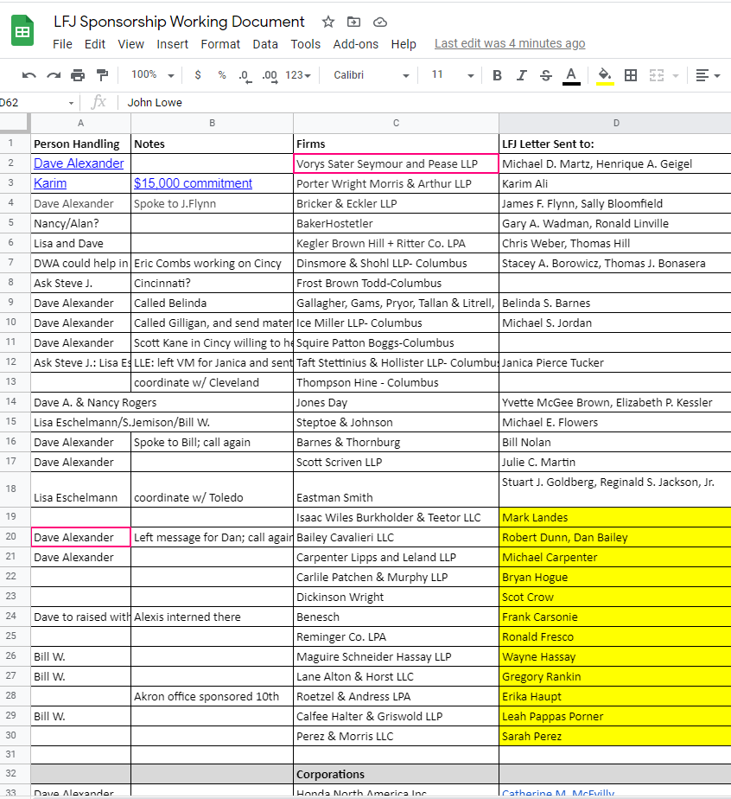731x799 pixels.
Task: Open the zoom 100% dropdown
Action: tap(153, 75)
